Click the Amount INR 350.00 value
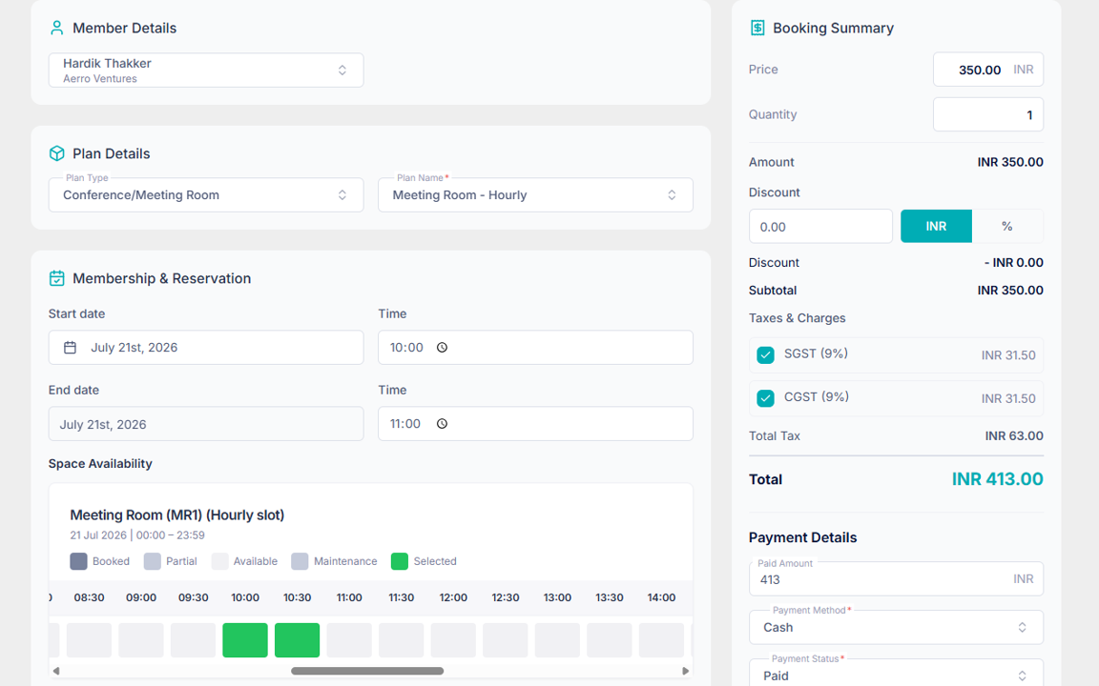1099x686 pixels. [x=1010, y=162]
